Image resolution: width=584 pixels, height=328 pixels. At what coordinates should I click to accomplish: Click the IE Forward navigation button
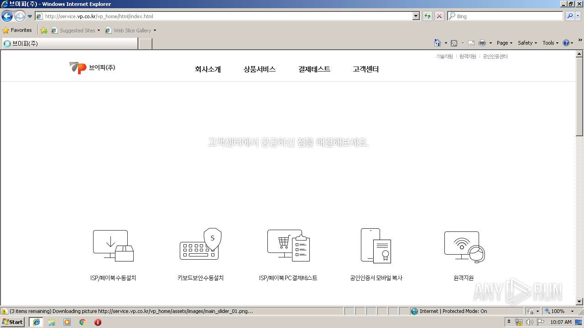(20, 16)
